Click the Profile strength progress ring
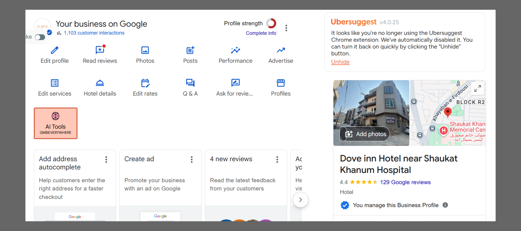Viewport: 521px width, 231px height. [x=271, y=23]
